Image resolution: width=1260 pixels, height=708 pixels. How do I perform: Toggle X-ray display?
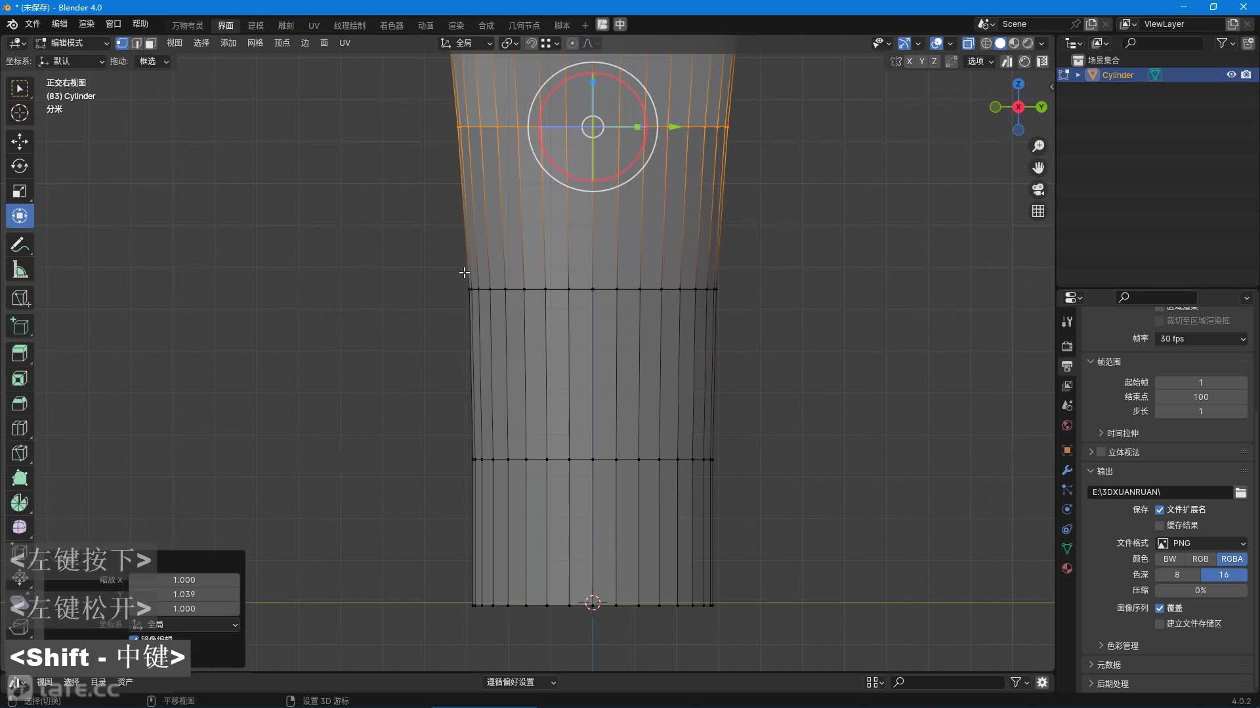pyautogui.click(x=968, y=43)
